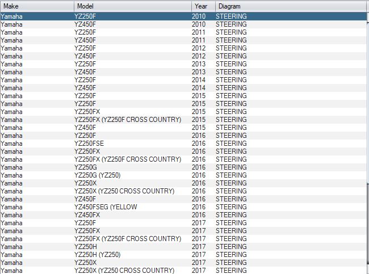
Task: Select the YZ250G (YZ250) 2016 row
Action: [183, 175]
